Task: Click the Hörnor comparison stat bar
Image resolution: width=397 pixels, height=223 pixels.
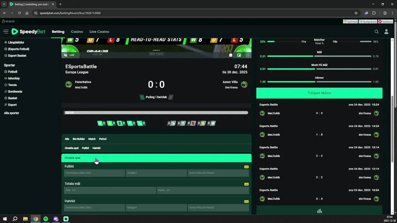Action: tap(319, 82)
